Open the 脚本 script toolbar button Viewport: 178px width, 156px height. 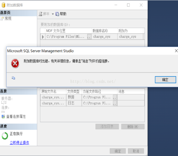click(x=44, y=14)
